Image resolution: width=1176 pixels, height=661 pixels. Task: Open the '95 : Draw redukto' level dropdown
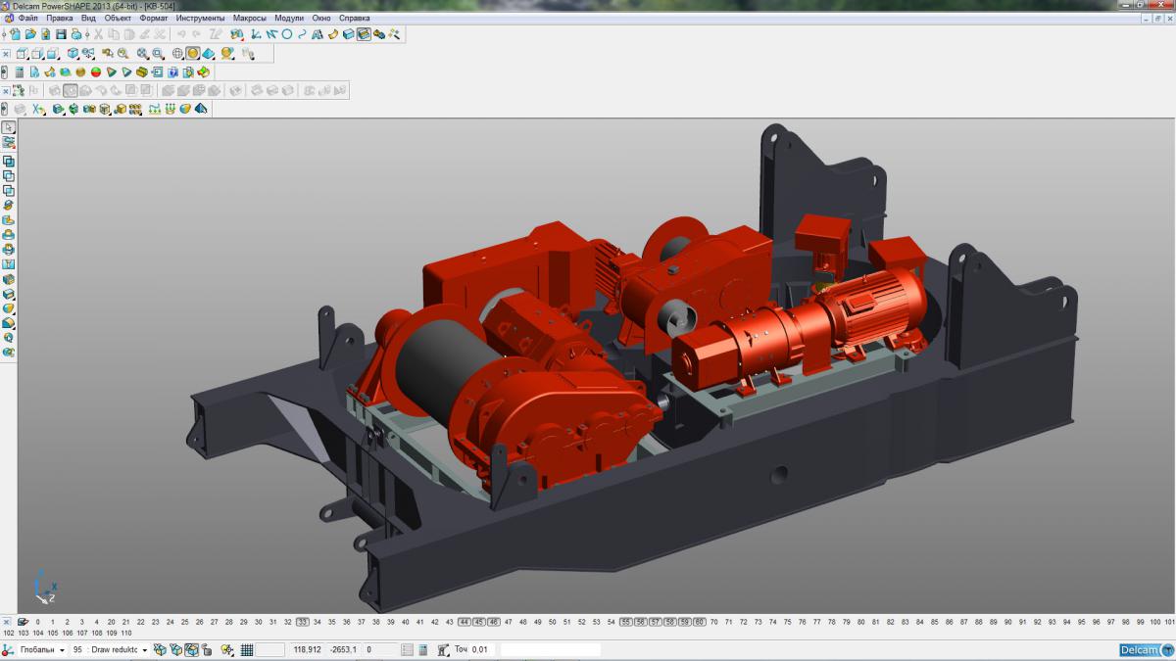145,650
